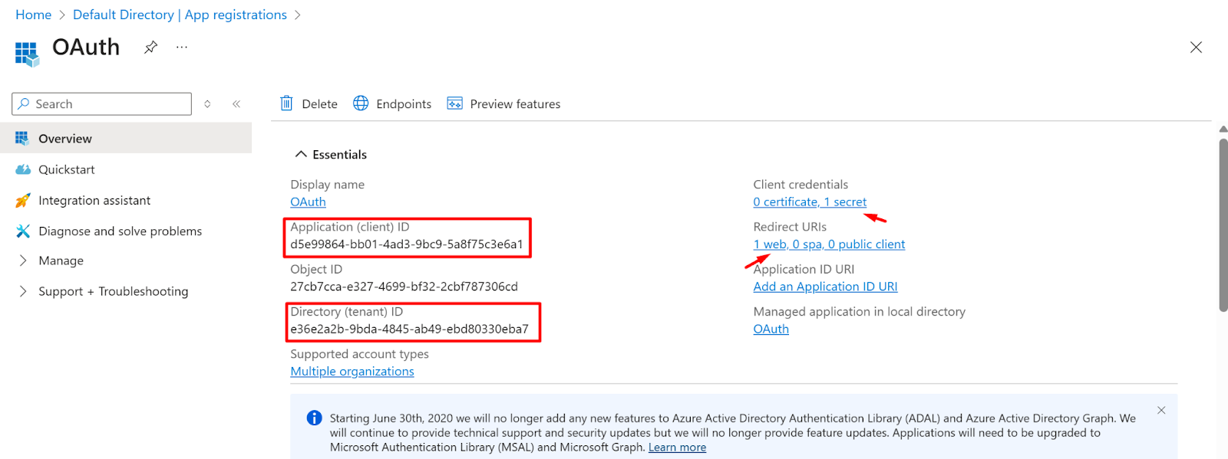Select the Overview menu item
Screen dimensions: 1228x459
pos(126,138)
